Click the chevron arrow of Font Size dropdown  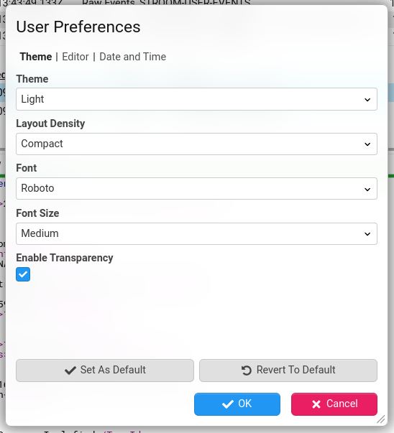pyautogui.click(x=367, y=234)
